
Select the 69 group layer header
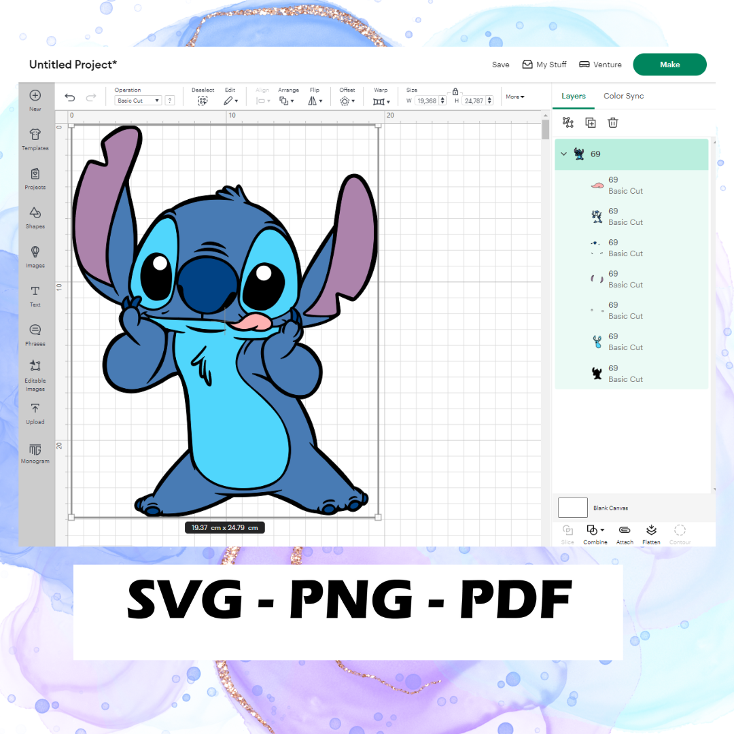coord(631,154)
